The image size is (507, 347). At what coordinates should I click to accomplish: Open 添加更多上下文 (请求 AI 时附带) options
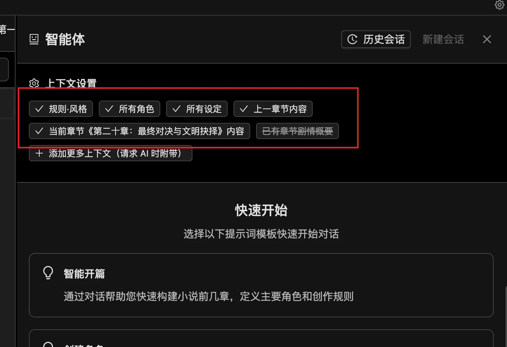111,153
